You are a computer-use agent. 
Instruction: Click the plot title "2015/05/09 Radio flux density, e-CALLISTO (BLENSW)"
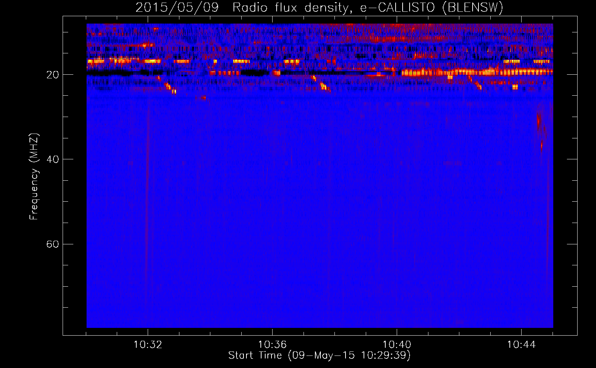[319, 8]
